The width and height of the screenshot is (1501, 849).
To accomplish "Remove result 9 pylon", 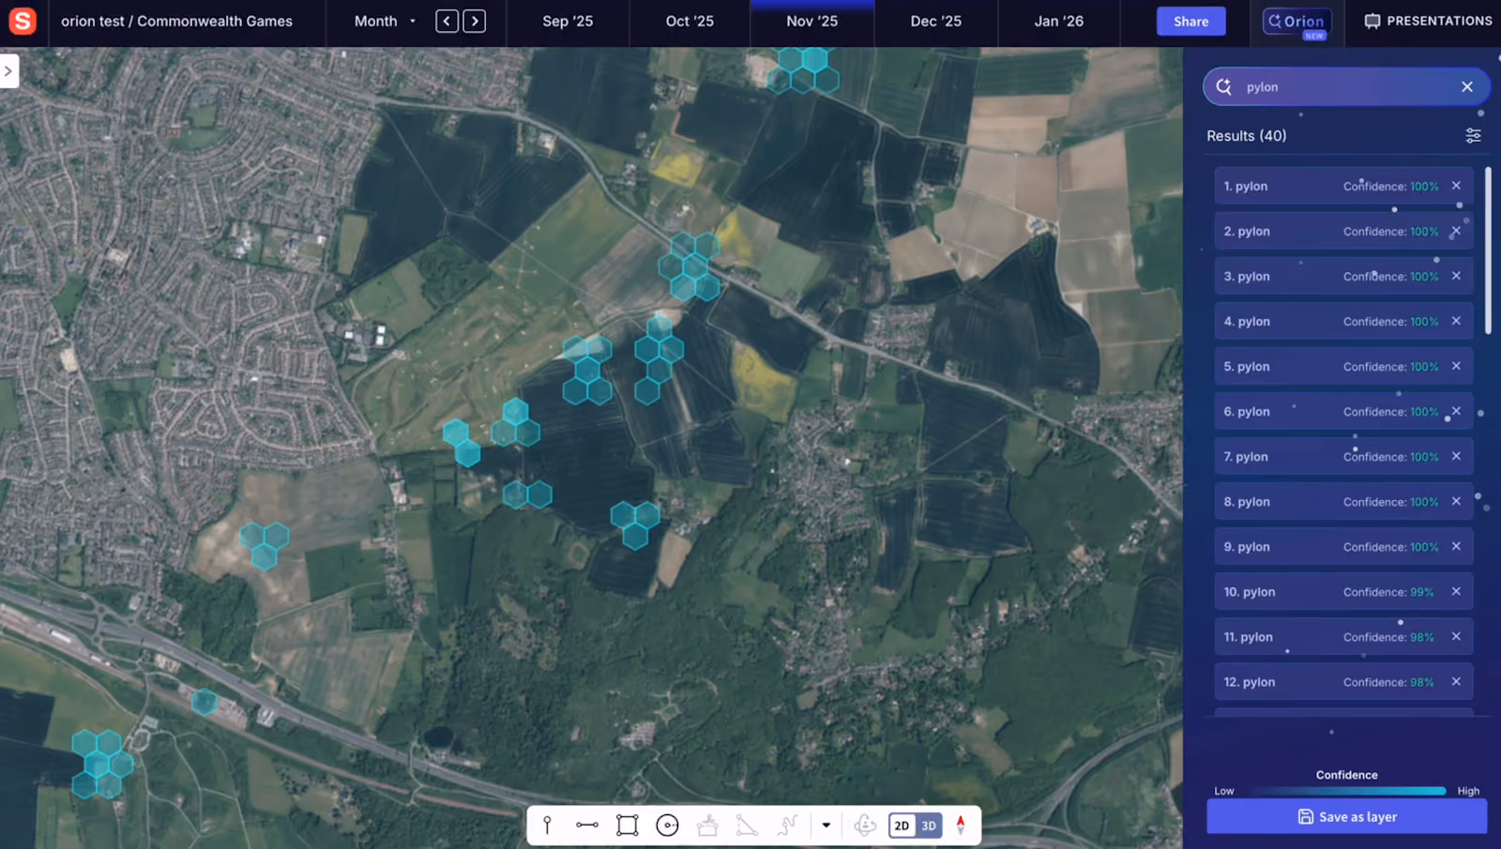I will tap(1456, 546).
